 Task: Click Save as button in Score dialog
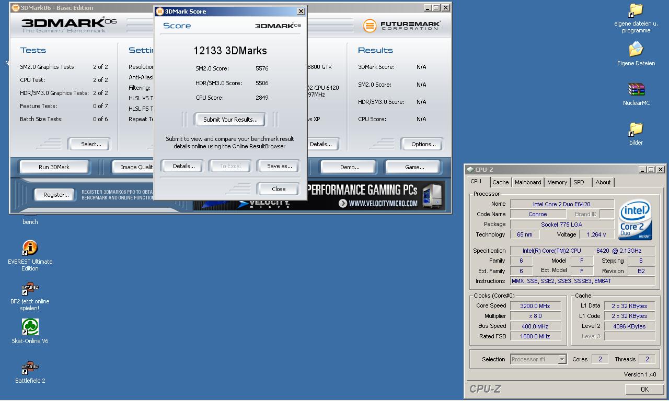(x=279, y=166)
